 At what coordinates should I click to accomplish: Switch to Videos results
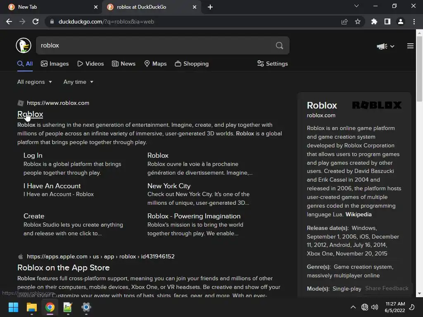point(90,64)
